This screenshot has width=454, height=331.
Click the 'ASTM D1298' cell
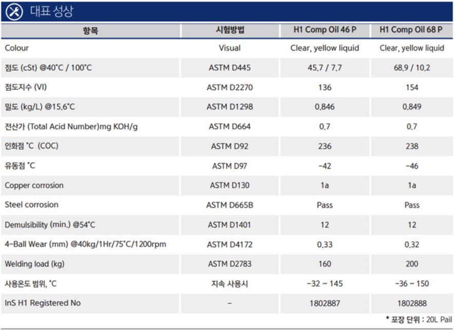click(230, 107)
